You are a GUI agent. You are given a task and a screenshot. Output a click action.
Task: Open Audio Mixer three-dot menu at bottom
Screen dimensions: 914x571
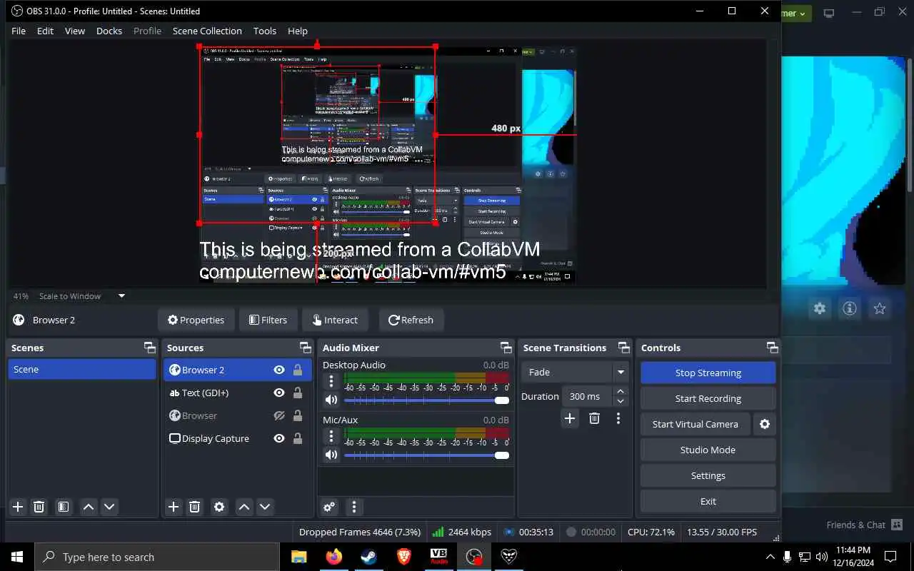[x=354, y=507]
